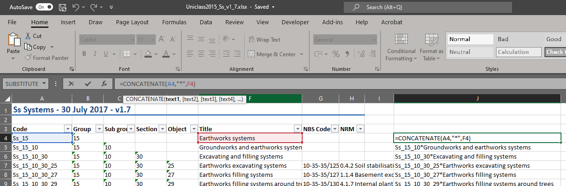
Task: Cancel formula entry with the X icon
Action: pos(71,84)
